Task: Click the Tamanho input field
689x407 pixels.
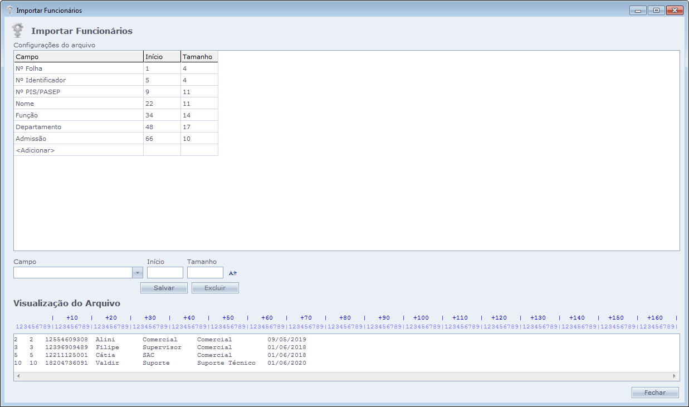Action: coord(205,273)
